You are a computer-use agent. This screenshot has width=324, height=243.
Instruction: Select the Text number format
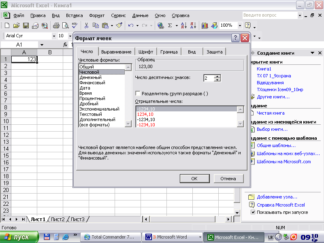[102, 114]
